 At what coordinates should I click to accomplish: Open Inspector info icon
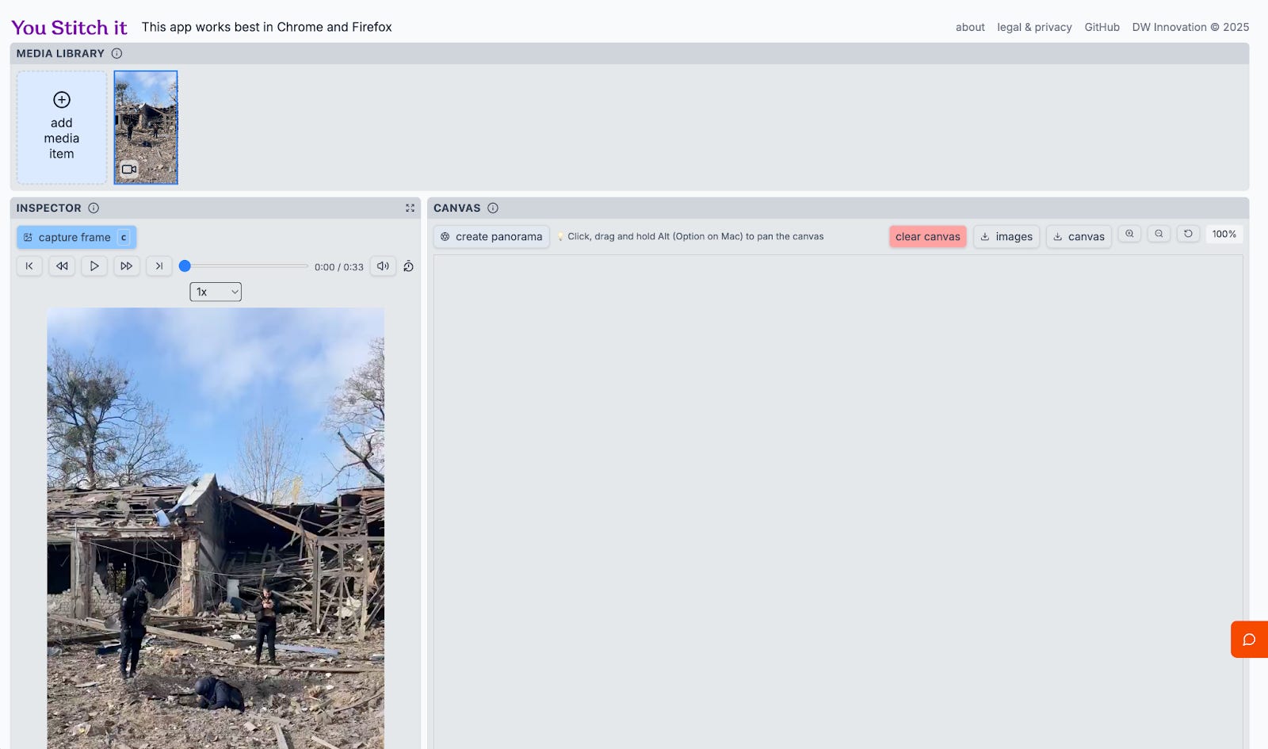tap(94, 208)
